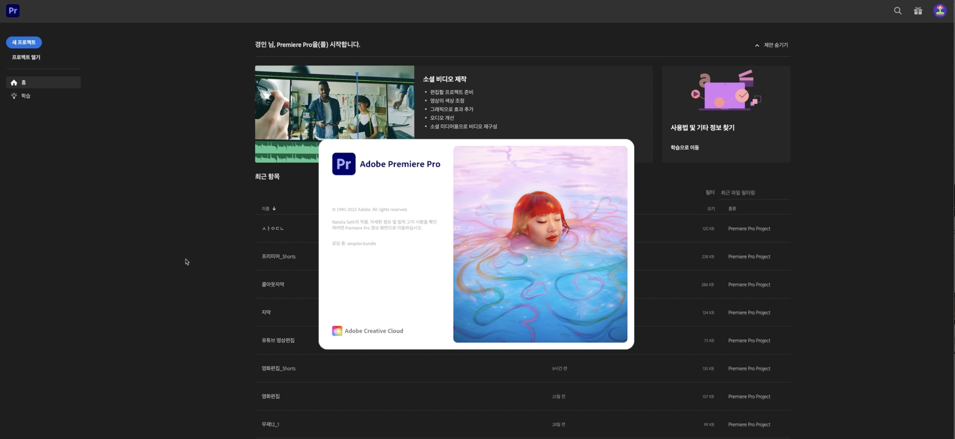Open the search magnifier icon

click(898, 11)
